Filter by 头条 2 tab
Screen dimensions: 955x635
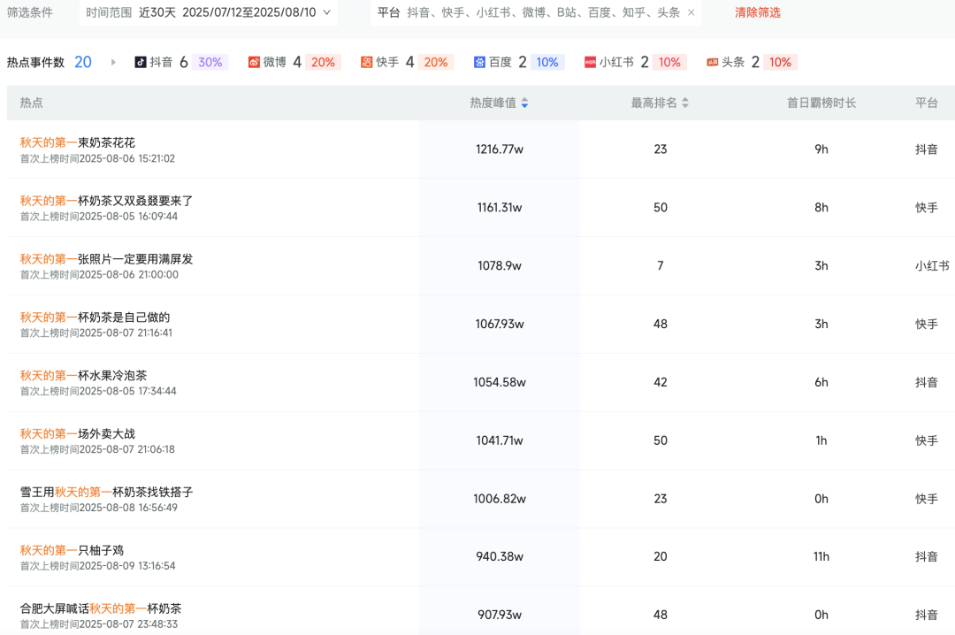pyautogui.click(x=752, y=62)
